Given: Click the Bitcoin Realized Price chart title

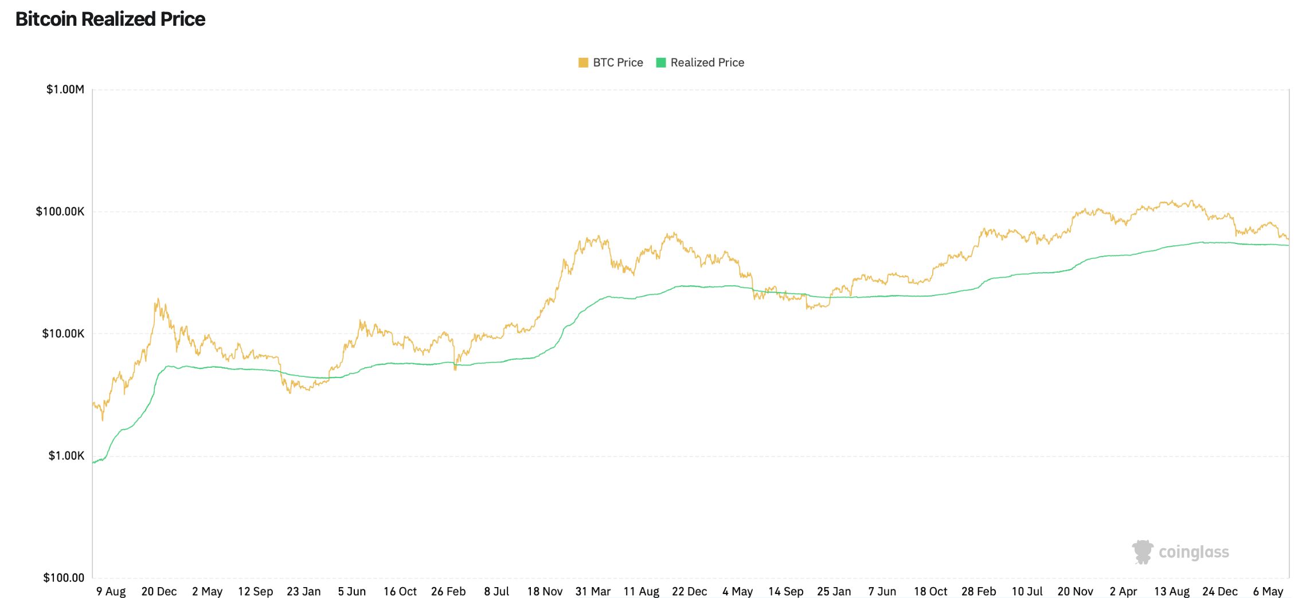Looking at the screenshot, I should (110, 19).
